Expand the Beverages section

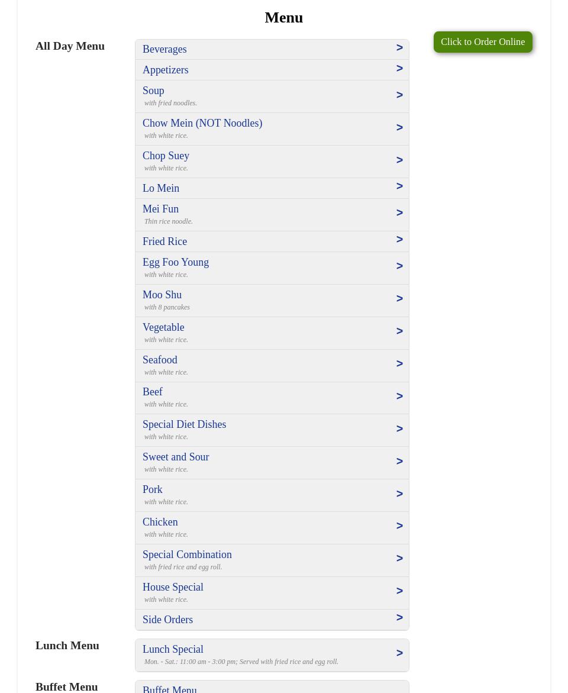(x=272, y=49)
